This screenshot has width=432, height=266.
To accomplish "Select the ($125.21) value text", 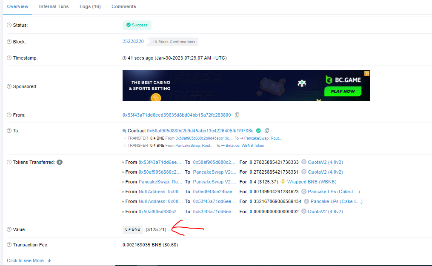I will coord(156,229).
